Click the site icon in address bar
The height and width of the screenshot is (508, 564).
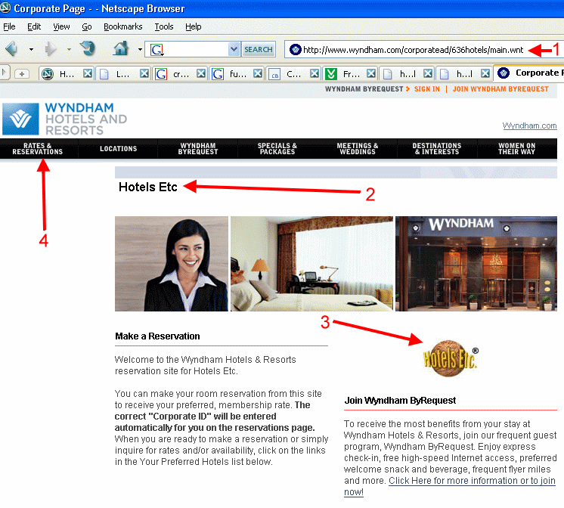click(295, 50)
